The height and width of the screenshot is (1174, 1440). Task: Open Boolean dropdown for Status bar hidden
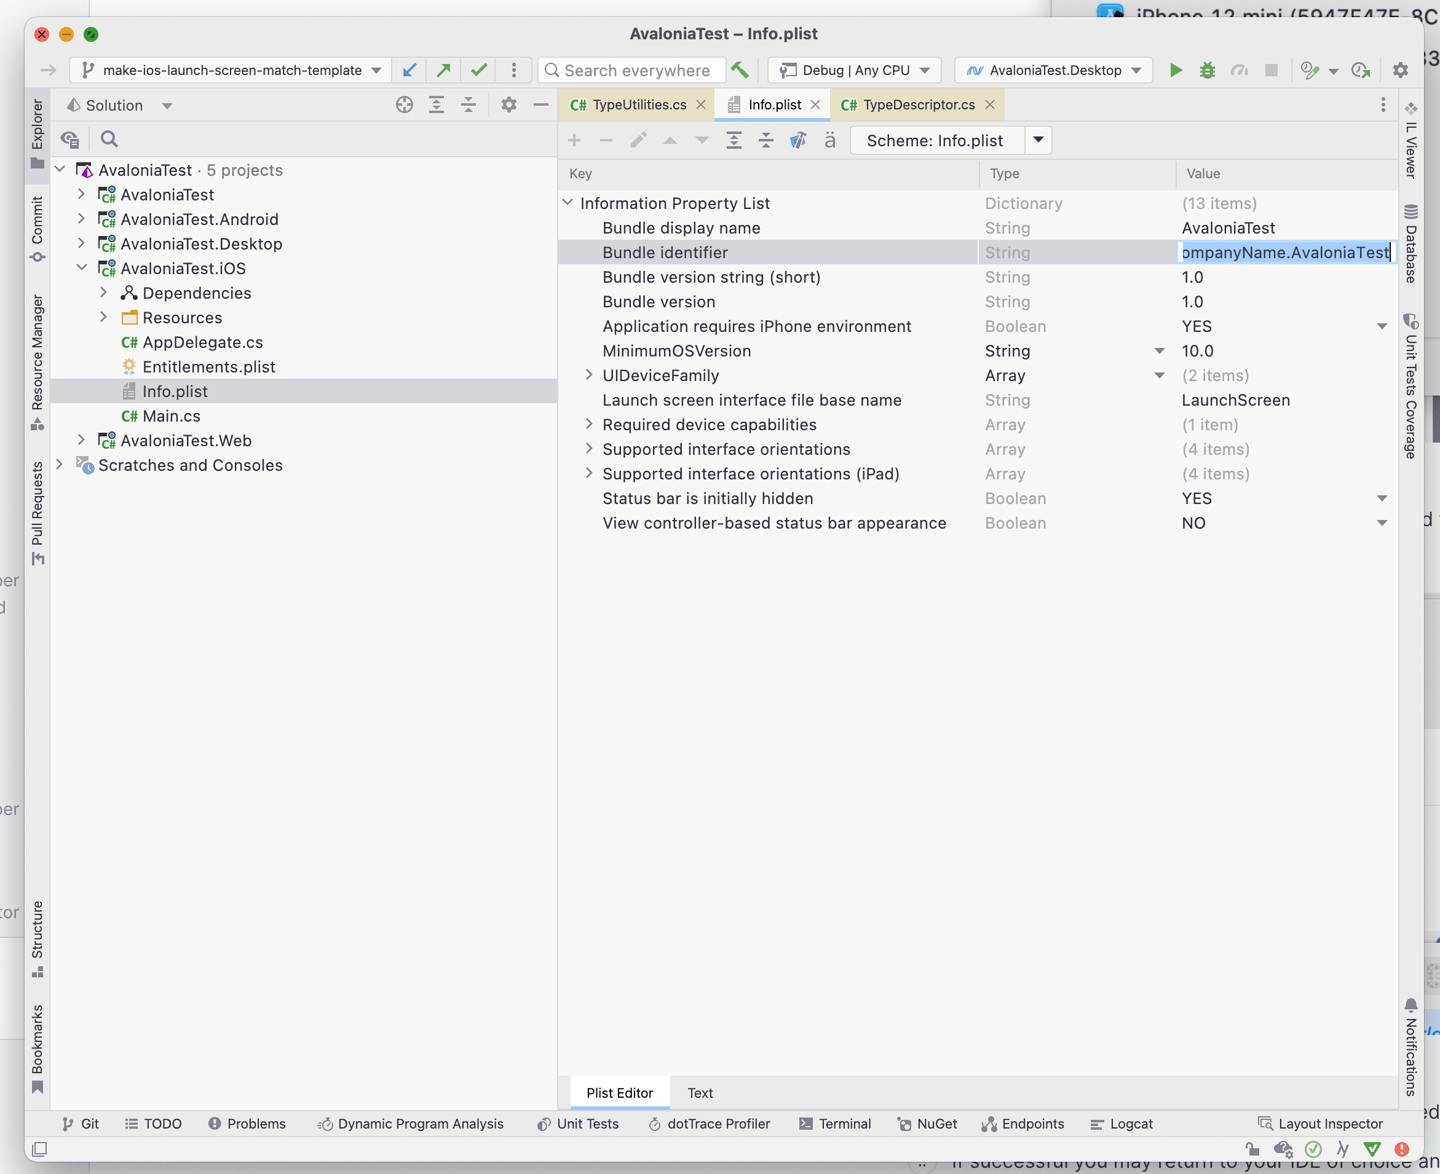point(1382,499)
